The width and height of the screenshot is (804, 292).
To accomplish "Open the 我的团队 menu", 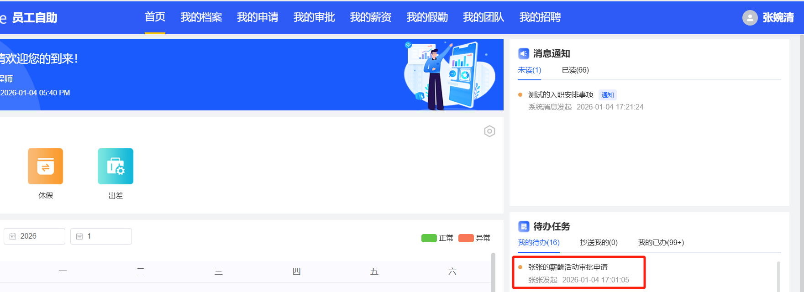I will click(x=483, y=17).
